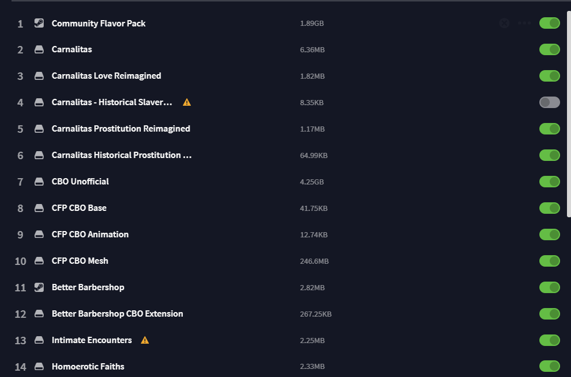Click the local drive icon beside CBO Unofficial
Screen dimensions: 571x377
[x=39, y=182]
